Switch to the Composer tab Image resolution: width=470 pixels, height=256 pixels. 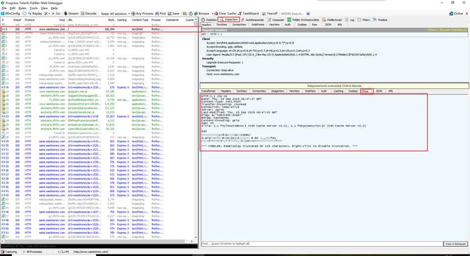pyautogui.click(x=276, y=20)
